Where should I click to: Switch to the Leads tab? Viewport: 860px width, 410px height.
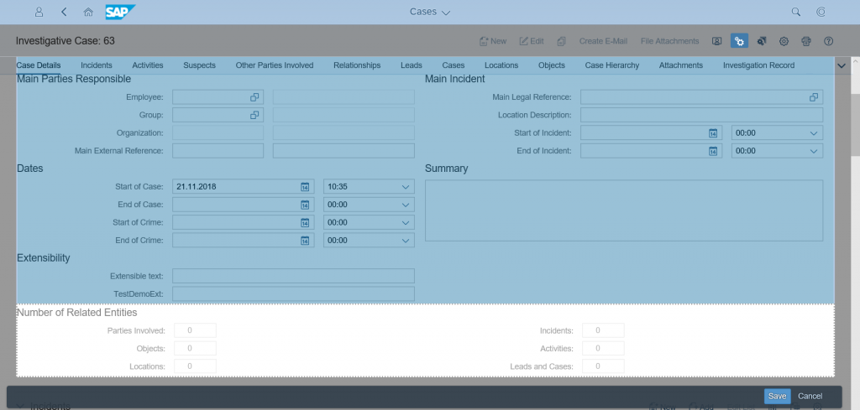[412, 65]
